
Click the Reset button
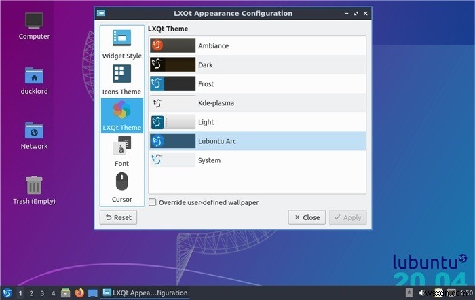click(x=119, y=218)
